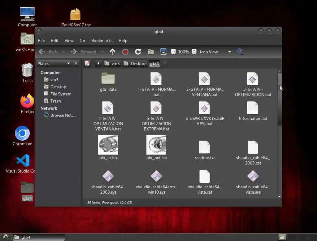
Task: Open the File menu
Action: 41,41
